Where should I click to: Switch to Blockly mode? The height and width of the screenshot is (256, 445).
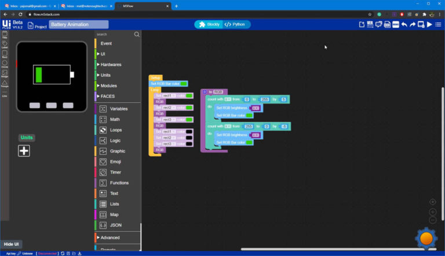click(x=209, y=25)
